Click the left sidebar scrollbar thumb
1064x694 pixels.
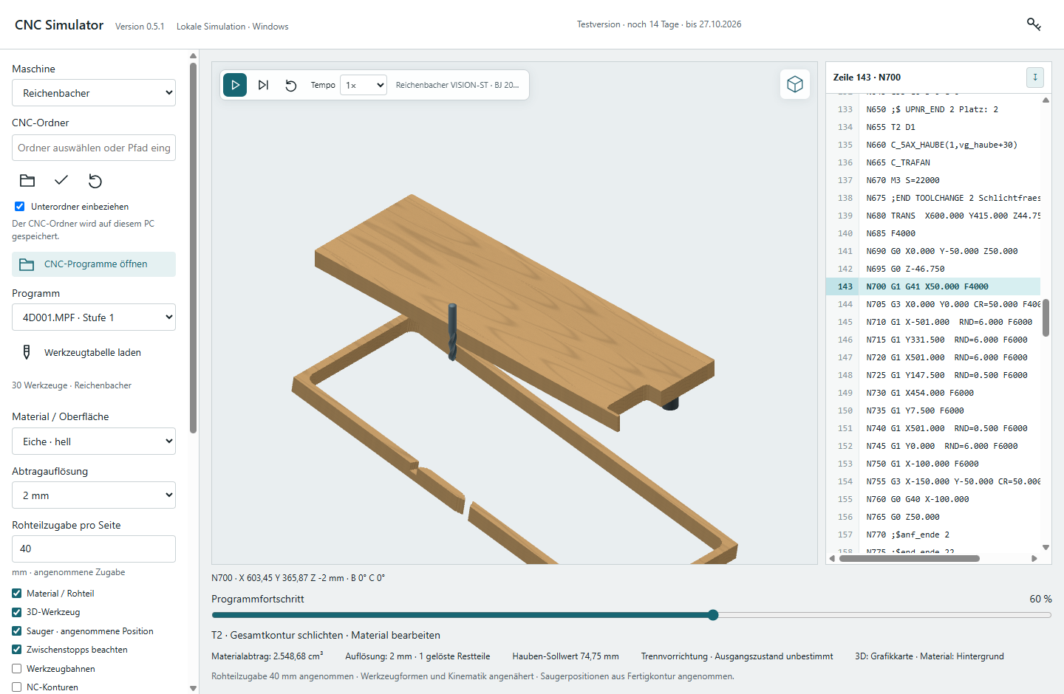[x=193, y=247]
